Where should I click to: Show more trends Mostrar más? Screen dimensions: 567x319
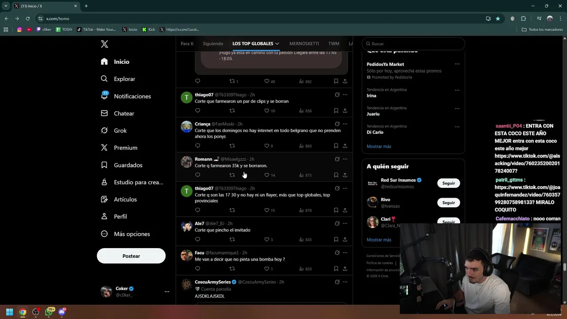coord(379,146)
